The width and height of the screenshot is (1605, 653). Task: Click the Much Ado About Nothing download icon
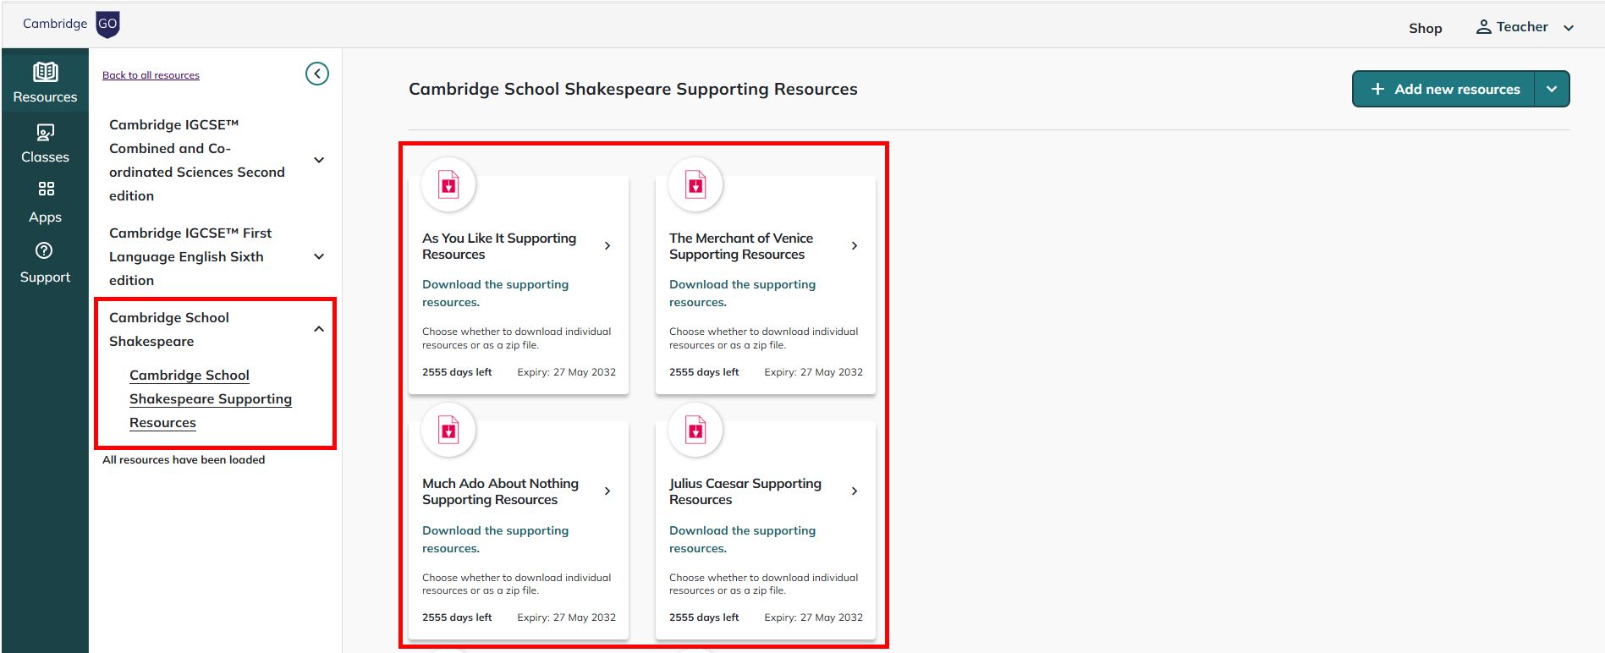[x=448, y=431]
